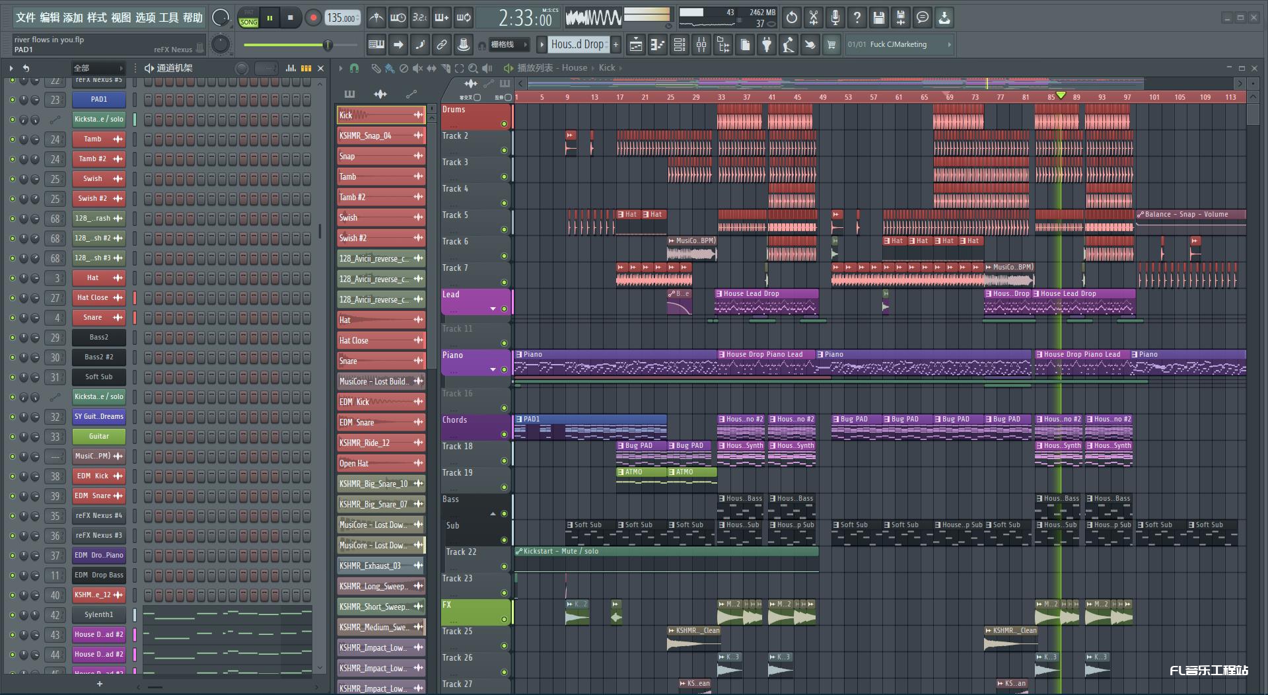Click the one-click audio recording microphone icon
Viewport: 1268px width, 695px height.
coord(835,18)
